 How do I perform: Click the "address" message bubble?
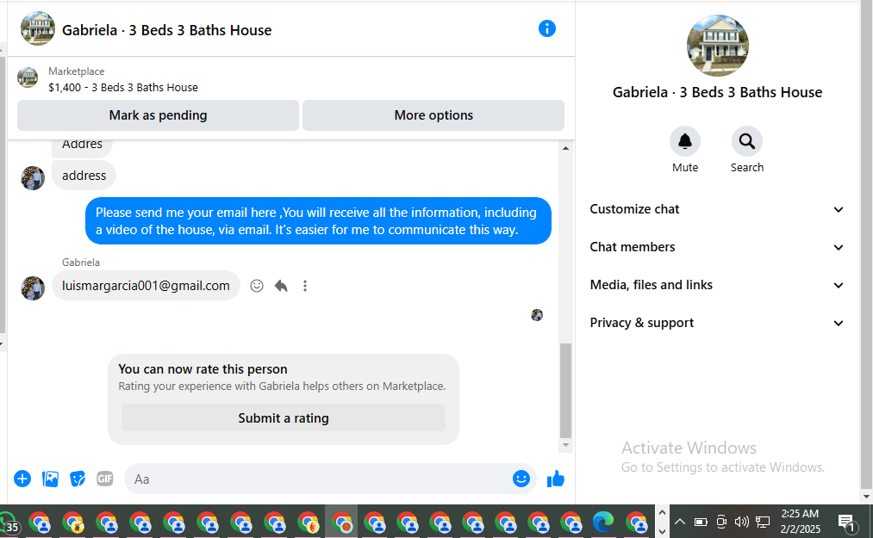pyautogui.click(x=84, y=176)
